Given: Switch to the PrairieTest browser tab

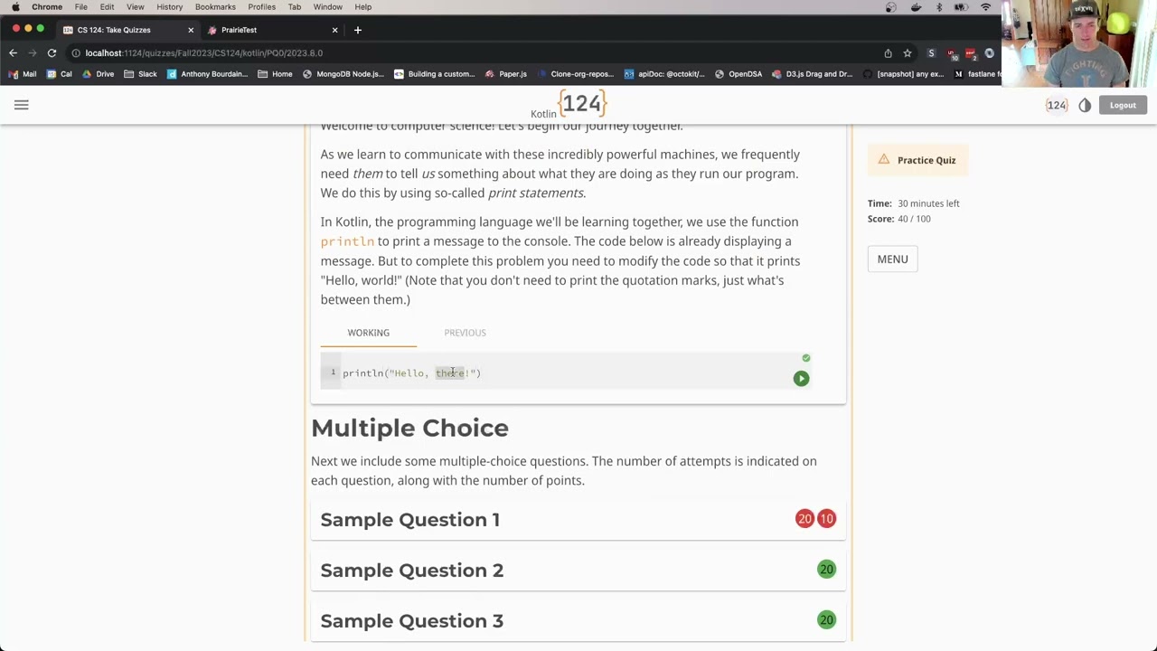Looking at the screenshot, I should (x=271, y=30).
